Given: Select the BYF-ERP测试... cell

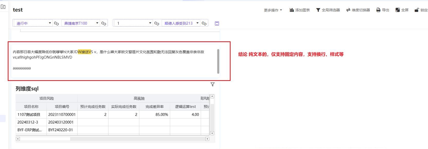Looking at the screenshot, I should 31,130.
